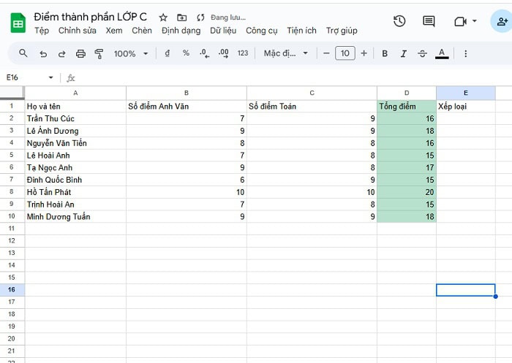This screenshot has width=512, height=363.
Task: Select the Tổng điểm header cell
Action: (407, 106)
